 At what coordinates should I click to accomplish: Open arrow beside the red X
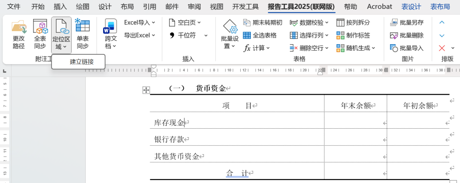[453, 48]
